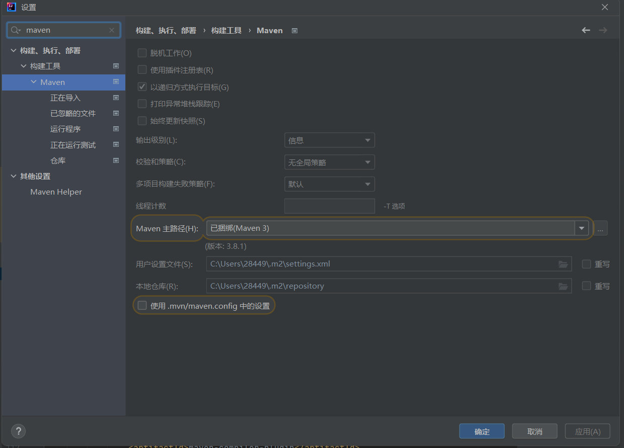624x448 pixels.
Task: Select 正在运行测试 in settings tree
Action: tap(73, 145)
